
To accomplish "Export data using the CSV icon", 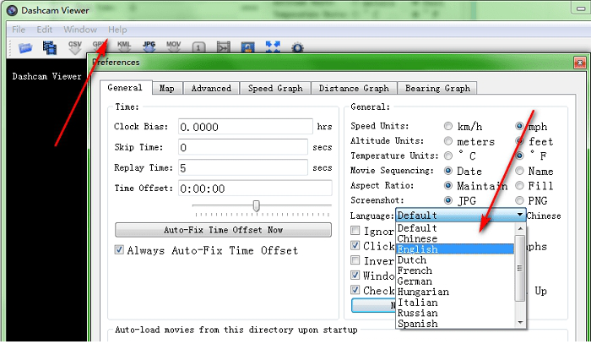I will pos(74,47).
